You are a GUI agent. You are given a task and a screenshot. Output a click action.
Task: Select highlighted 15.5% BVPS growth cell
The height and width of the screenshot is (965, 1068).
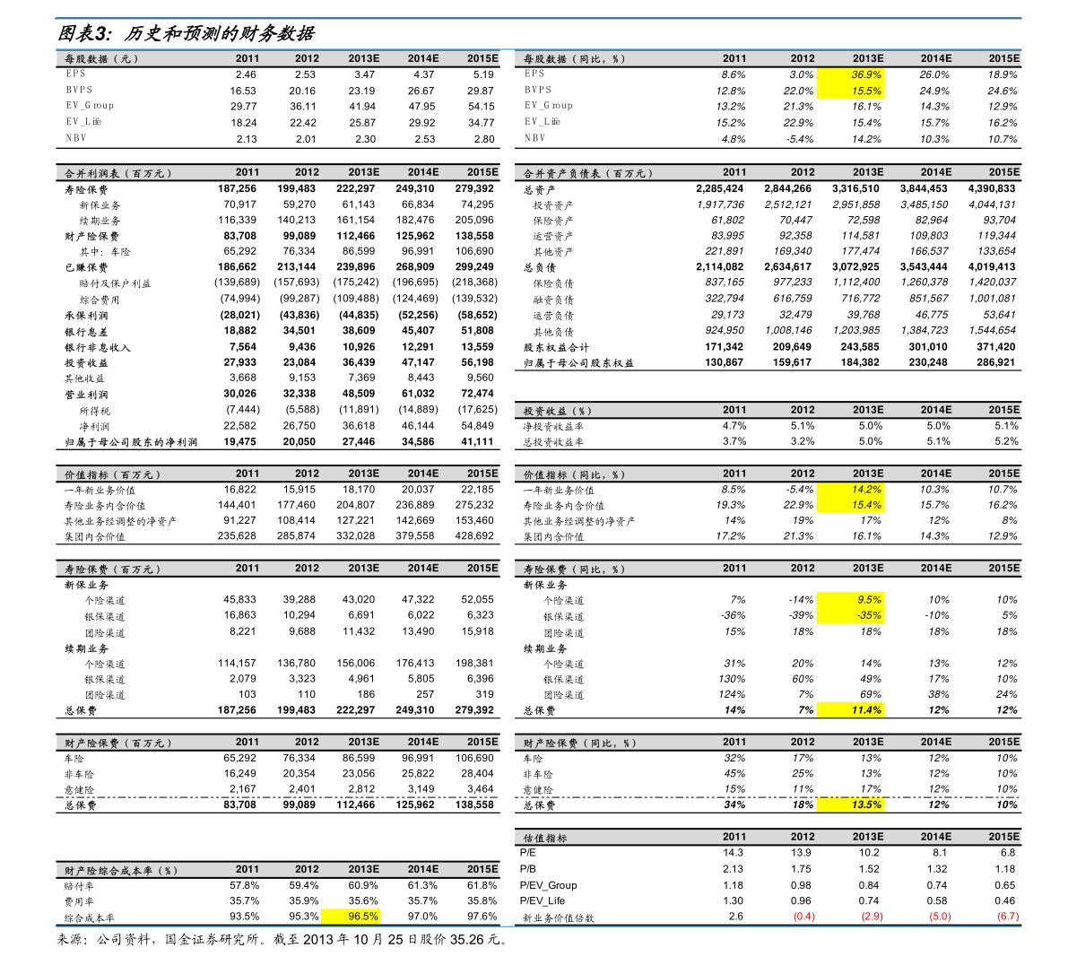(x=851, y=91)
